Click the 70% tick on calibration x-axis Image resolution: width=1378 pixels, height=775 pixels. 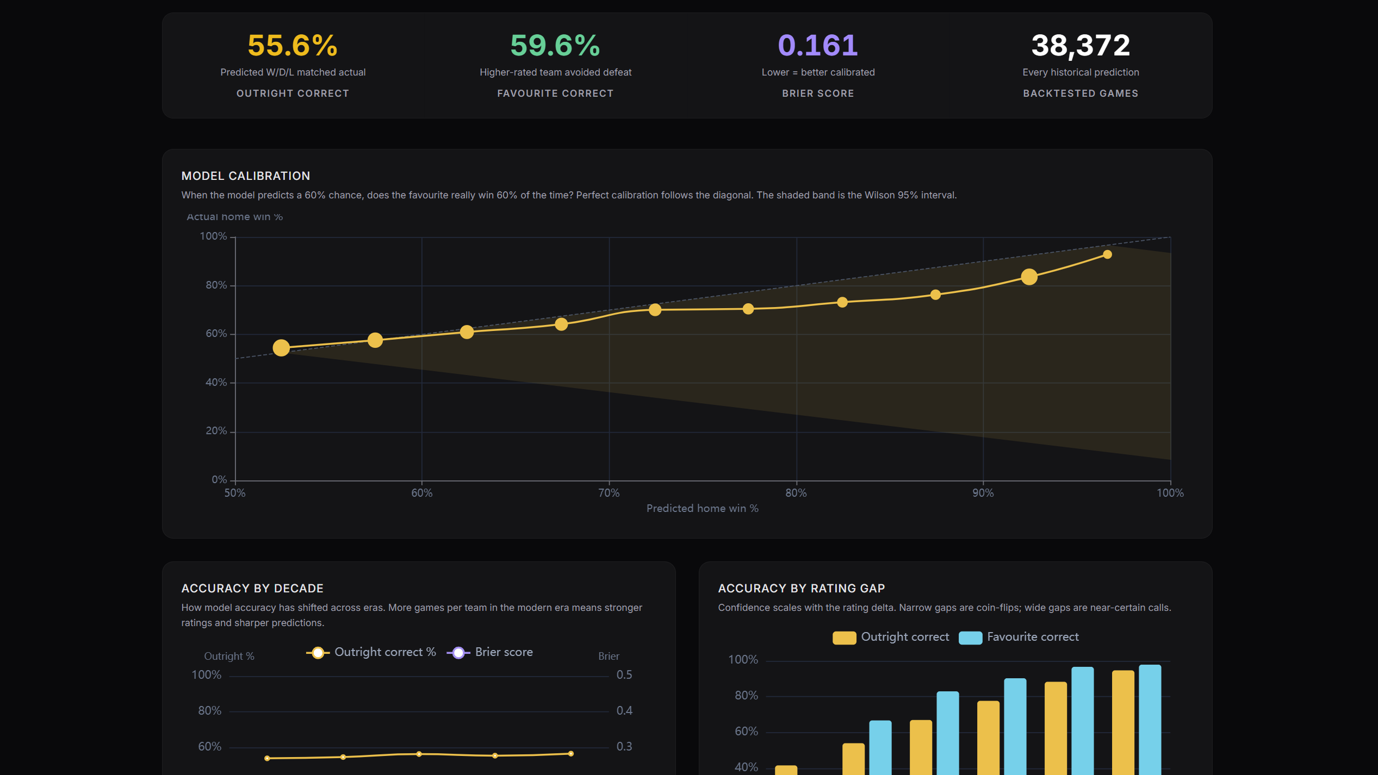click(x=609, y=493)
